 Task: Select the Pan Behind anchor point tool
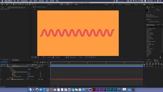pos(16,5)
